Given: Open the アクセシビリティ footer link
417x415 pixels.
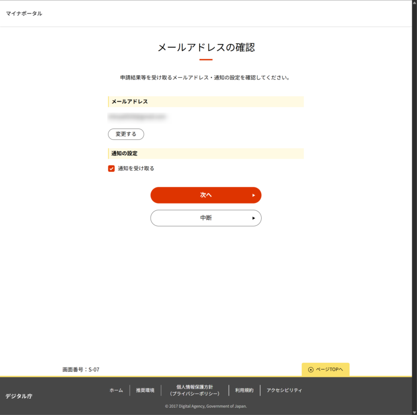Looking at the screenshot, I should [x=284, y=390].
